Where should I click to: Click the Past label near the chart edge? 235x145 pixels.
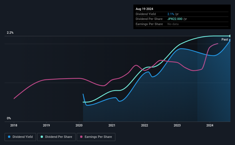point(225,39)
